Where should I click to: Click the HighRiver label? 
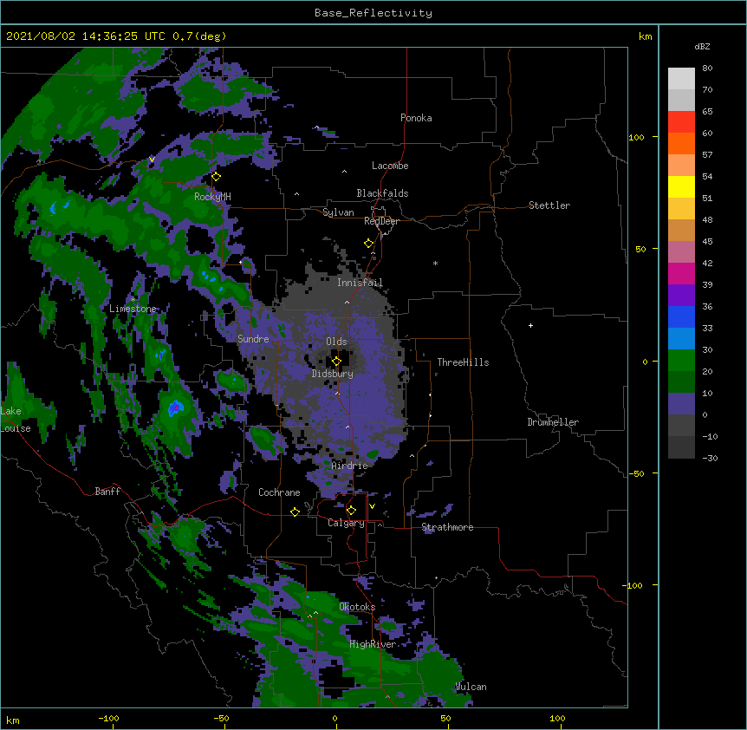(x=373, y=644)
